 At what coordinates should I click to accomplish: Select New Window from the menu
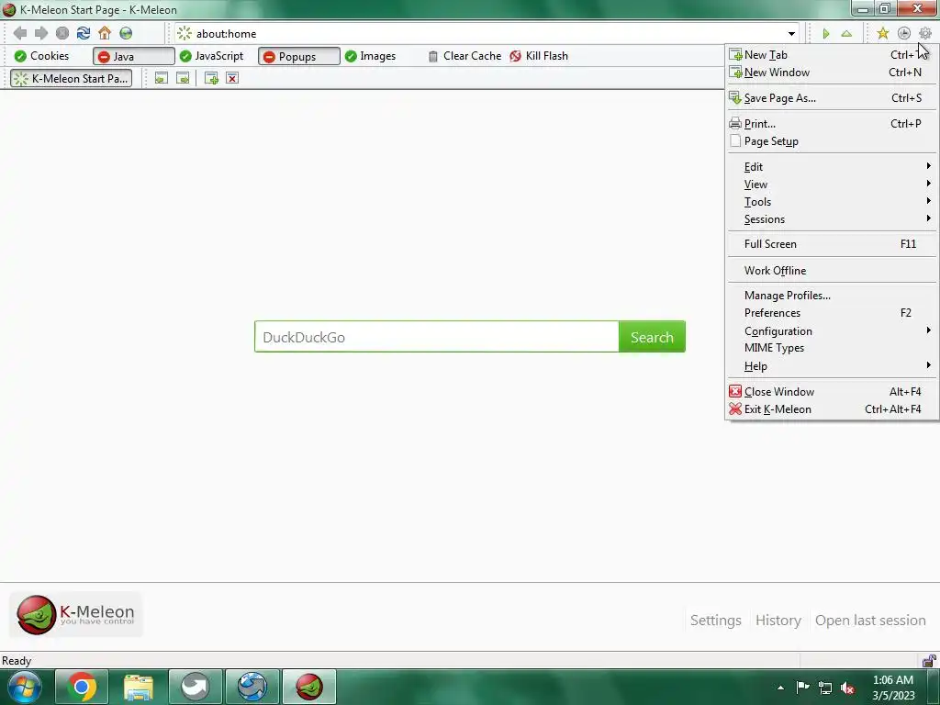coord(832,72)
